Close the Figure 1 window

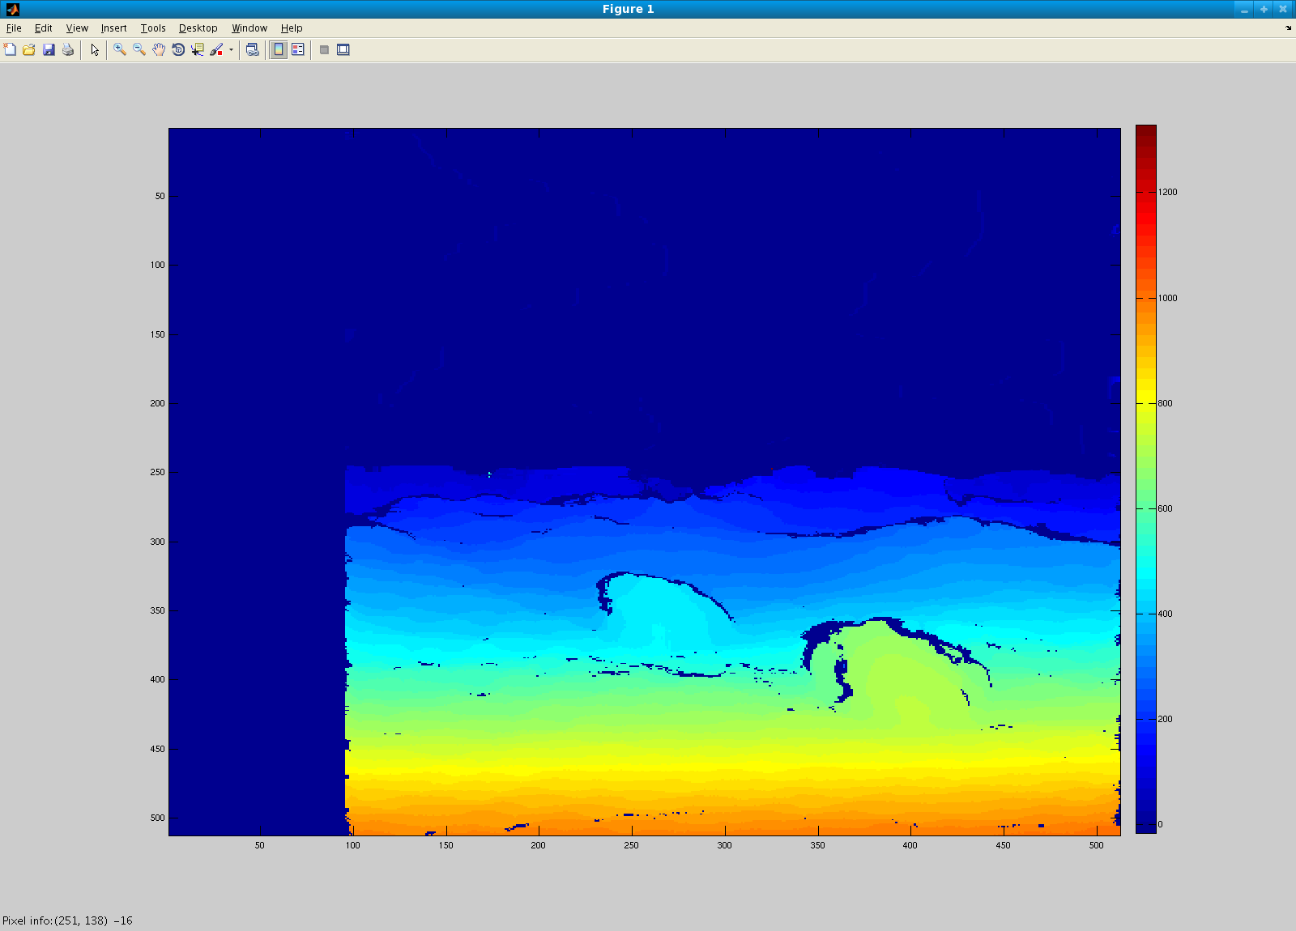[1283, 9]
